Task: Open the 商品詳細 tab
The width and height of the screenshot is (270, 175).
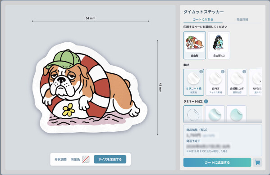Action: 242,19
